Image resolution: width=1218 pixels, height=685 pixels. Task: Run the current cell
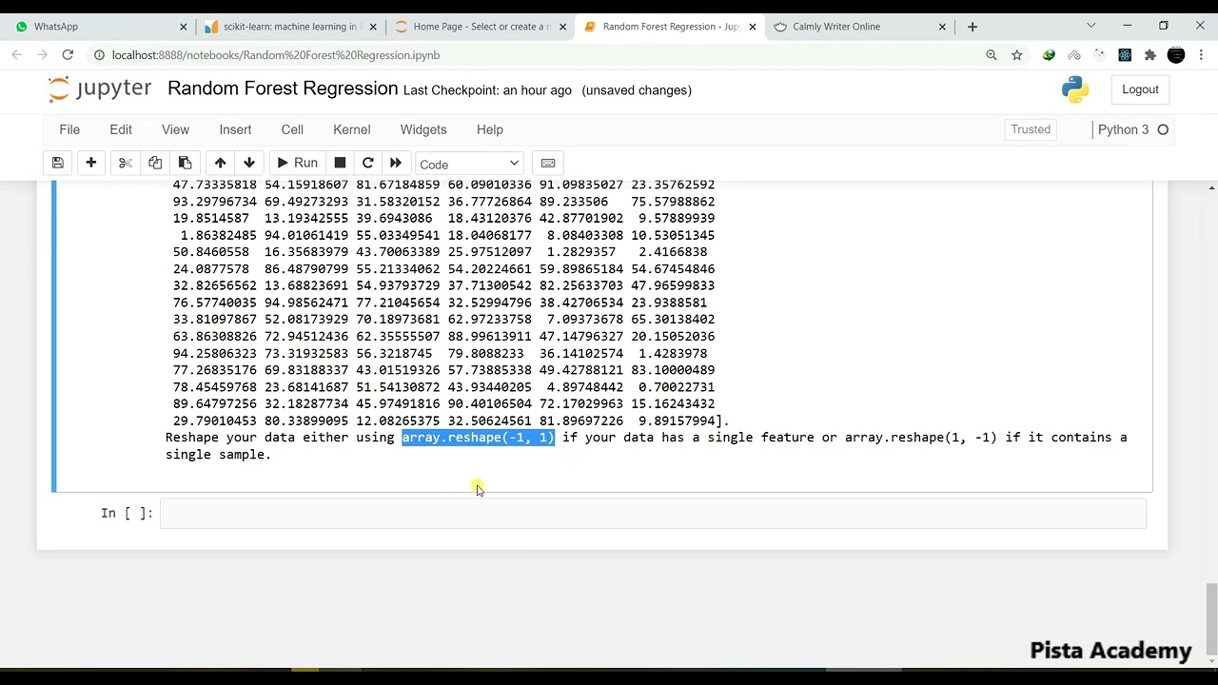[297, 163]
